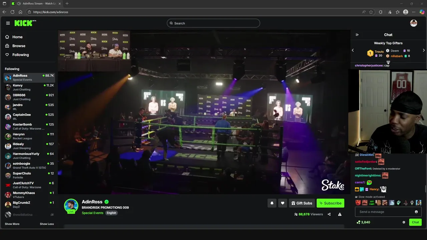The width and height of the screenshot is (427, 240).
Task: Select AdinRoss channel in Following list
Action: tap(29, 77)
